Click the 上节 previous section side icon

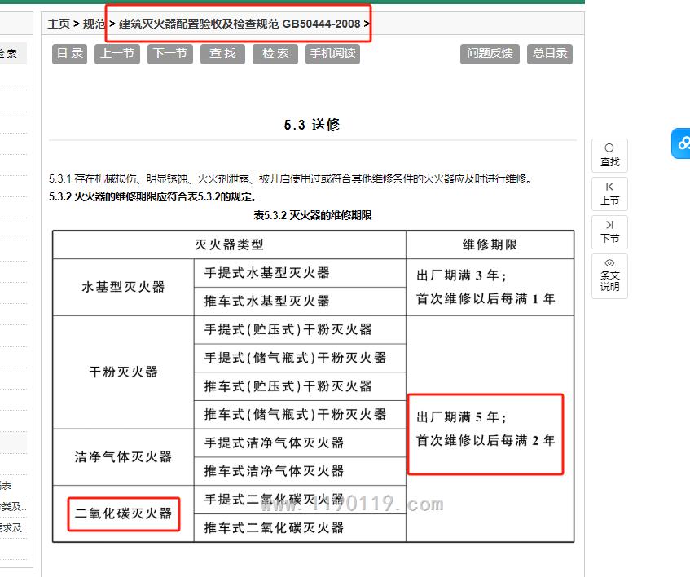click(609, 193)
